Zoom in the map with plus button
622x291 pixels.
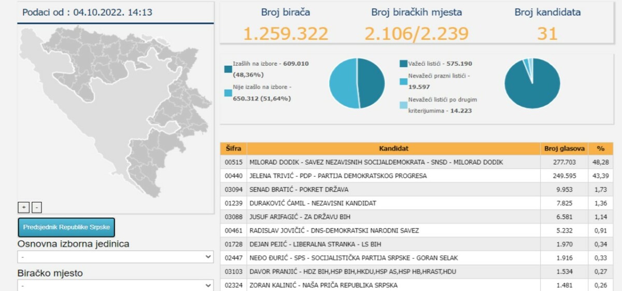coord(23,208)
